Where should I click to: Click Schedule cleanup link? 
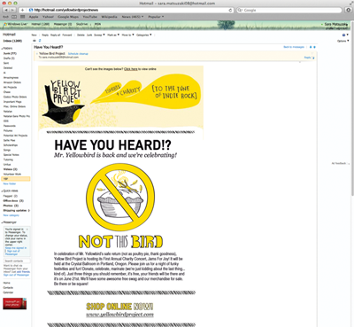pos(78,54)
